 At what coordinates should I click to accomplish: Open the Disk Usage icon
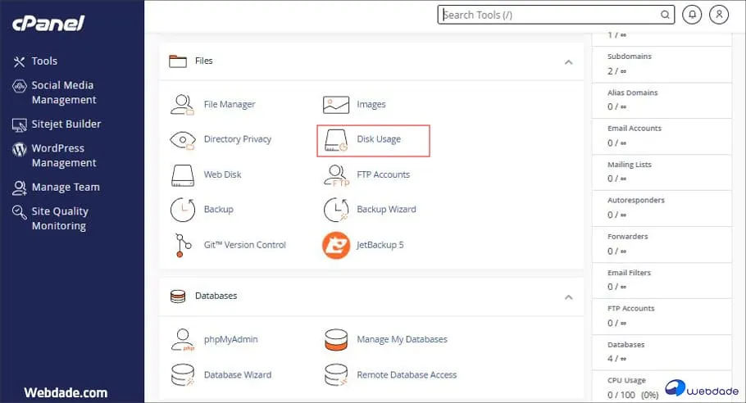(x=336, y=140)
